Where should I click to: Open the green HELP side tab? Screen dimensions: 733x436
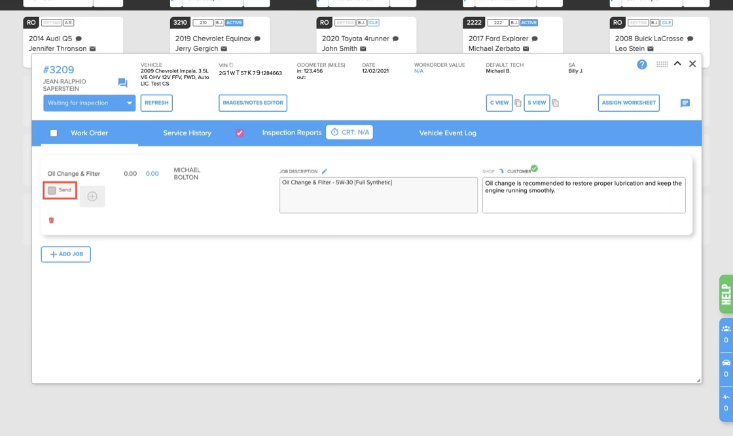[x=726, y=294]
